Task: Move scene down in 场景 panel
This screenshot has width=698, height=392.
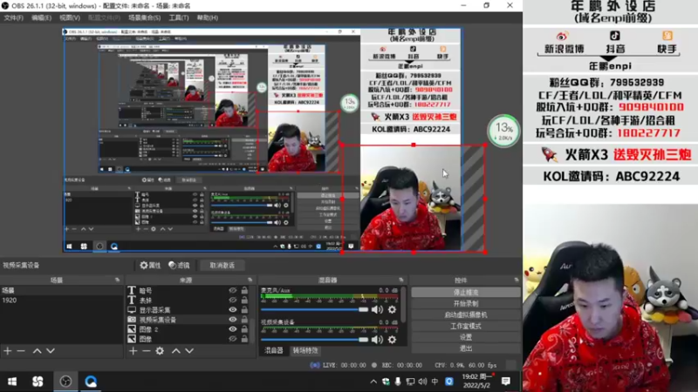Action: 51,351
